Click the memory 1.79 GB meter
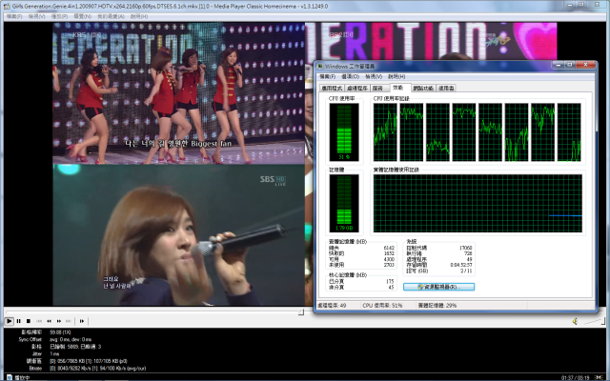Viewport: 610px width, 381px height. tap(344, 203)
